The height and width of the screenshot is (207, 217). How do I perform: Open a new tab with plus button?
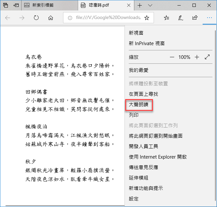pos(140,5)
